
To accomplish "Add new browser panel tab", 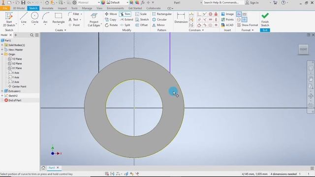I will tap(16, 35).
